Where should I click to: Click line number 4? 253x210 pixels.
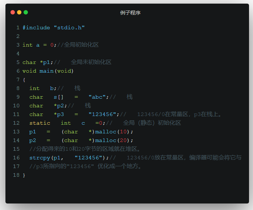coord(18,53)
